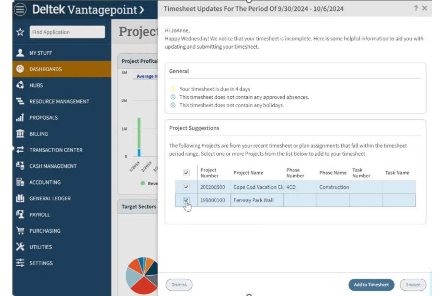The height and width of the screenshot is (296, 444).
Task: Click the Settings sliders icon
Action: click(x=20, y=263)
